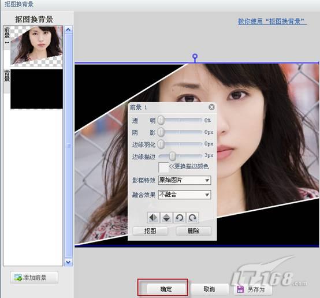This screenshot has width=320, height=298.
Task: Flip foreground horizontally with mirror icon
Action: [x=154, y=218]
